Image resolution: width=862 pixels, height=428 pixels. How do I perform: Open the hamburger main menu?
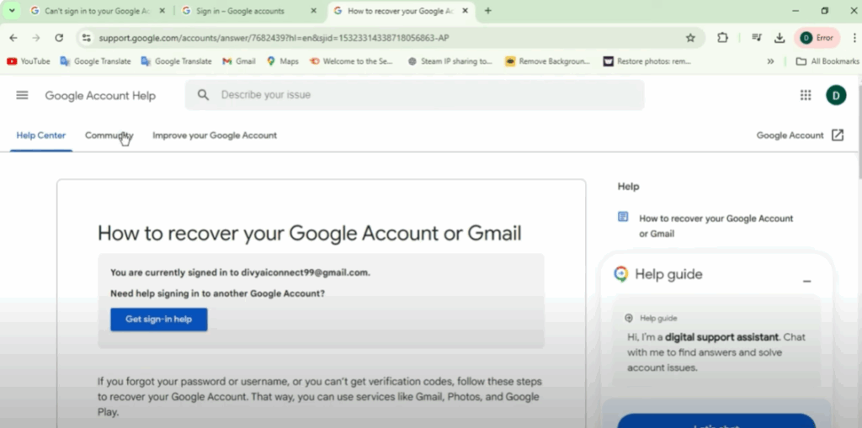pyautogui.click(x=22, y=95)
